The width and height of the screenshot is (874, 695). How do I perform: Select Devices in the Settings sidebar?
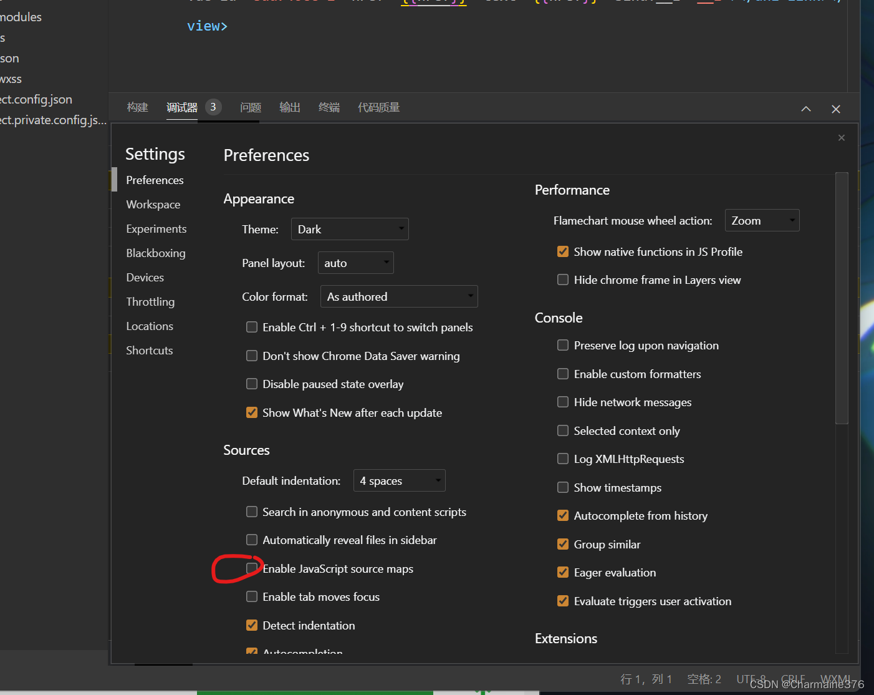145,277
